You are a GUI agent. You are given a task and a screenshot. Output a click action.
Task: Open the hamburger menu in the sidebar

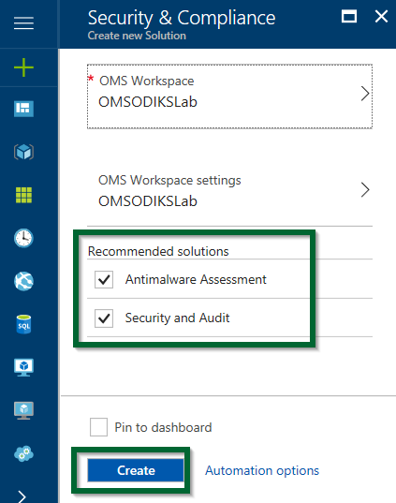tap(23, 23)
